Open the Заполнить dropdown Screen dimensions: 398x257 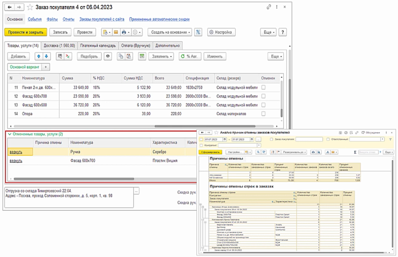pyautogui.click(x=161, y=56)
